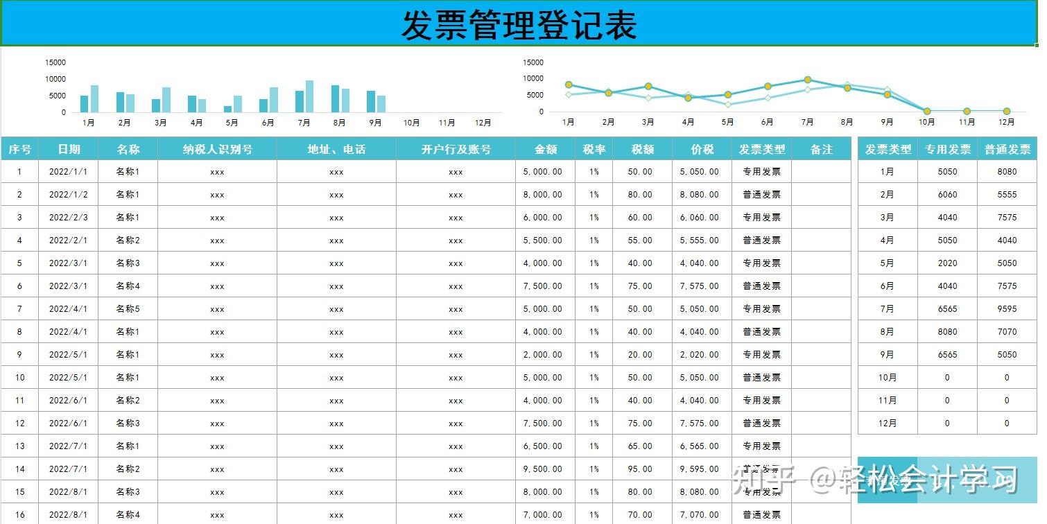The height and width of the screenshot is (524, 1047).
Task: Select 2月 row label in the summary table
Action: (x=888, y=195)
